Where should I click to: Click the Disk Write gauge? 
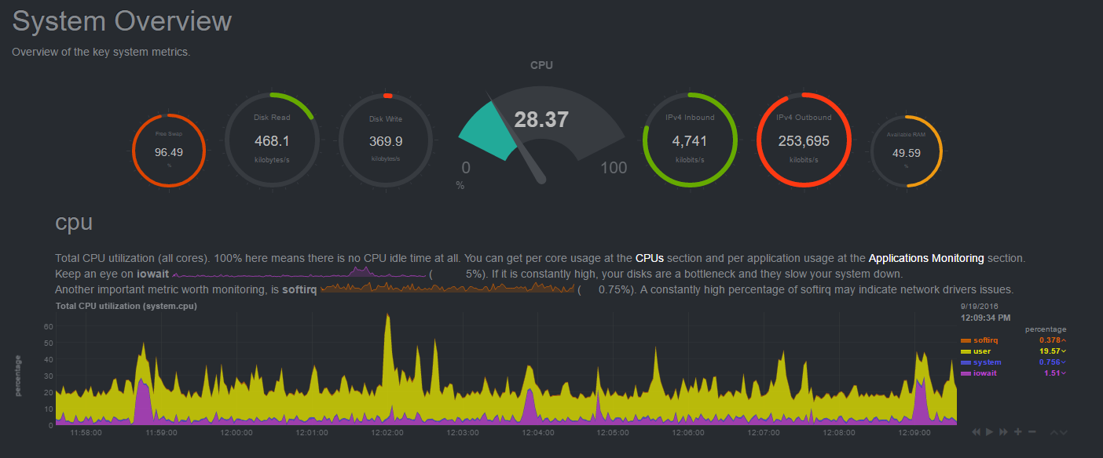[386, 140]
